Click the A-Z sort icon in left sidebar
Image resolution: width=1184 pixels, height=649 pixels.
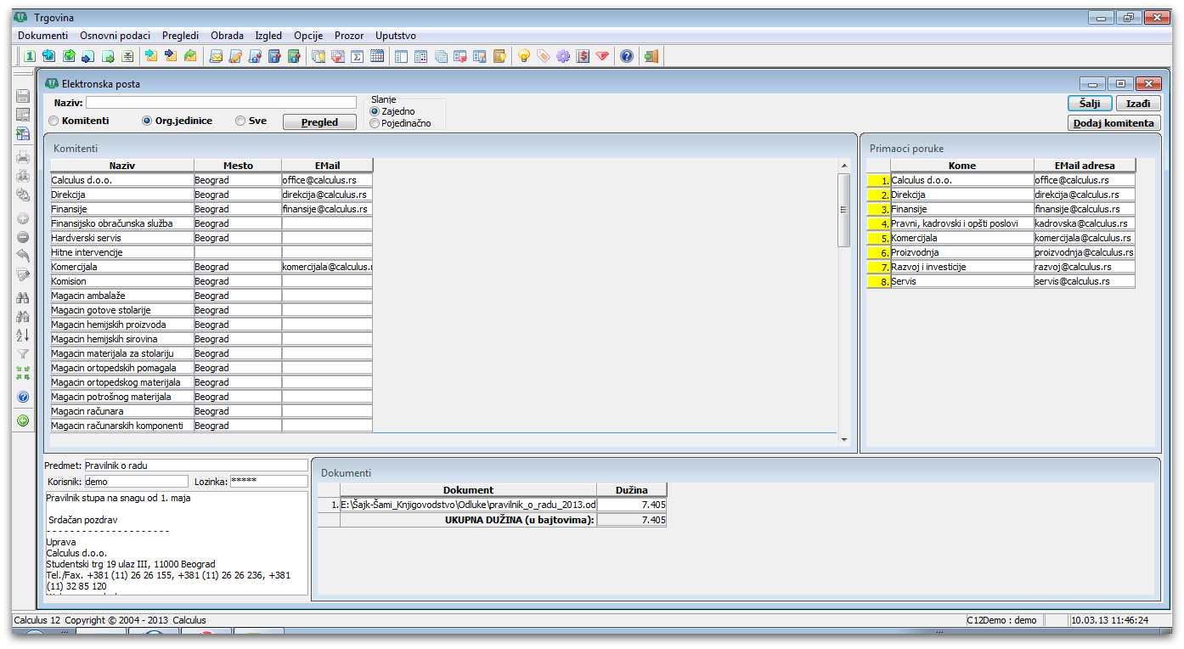pyautogui.click(x=23, y=336)
